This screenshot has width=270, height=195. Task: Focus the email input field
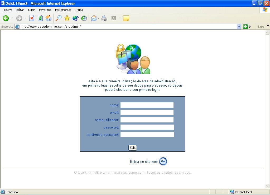point(147,113)
